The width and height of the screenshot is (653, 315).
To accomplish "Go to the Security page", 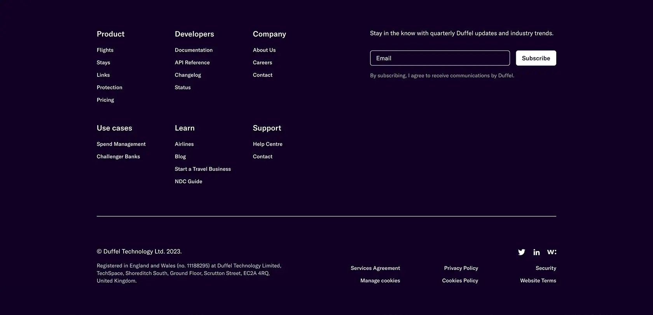I will 546,268.
